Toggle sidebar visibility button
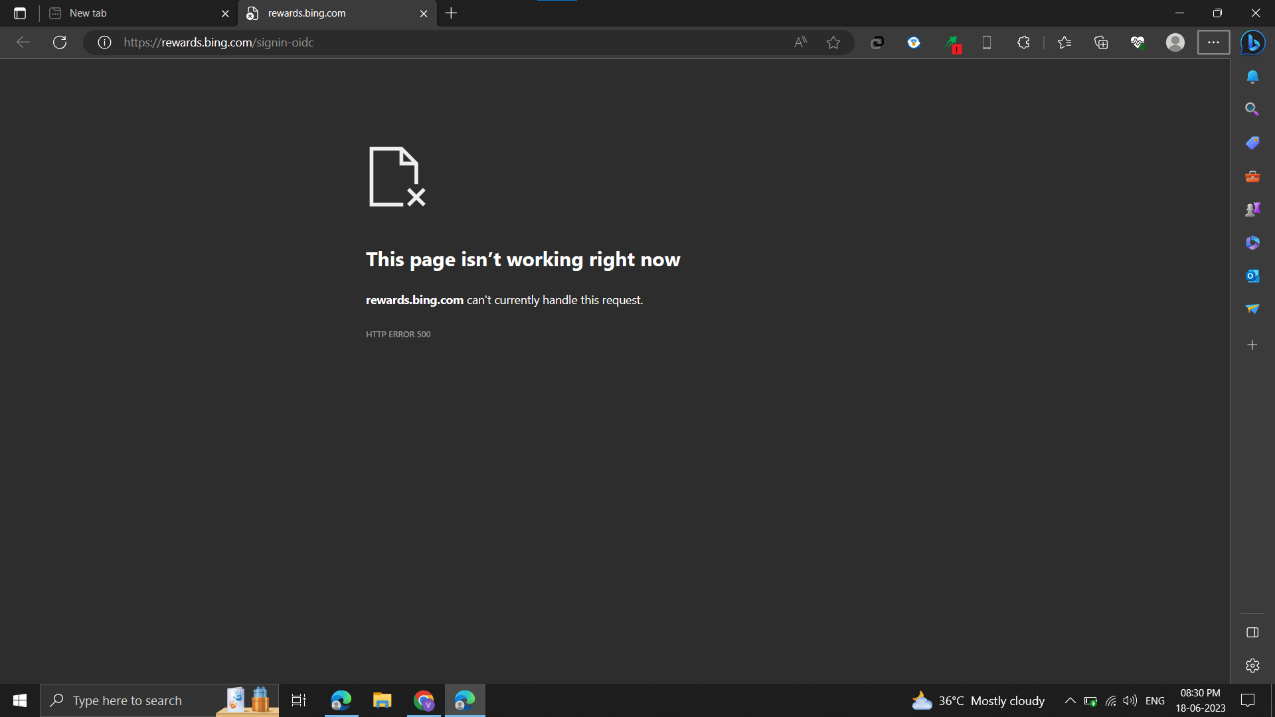Screen dimensions: 1275x717 coord(1252,633)
